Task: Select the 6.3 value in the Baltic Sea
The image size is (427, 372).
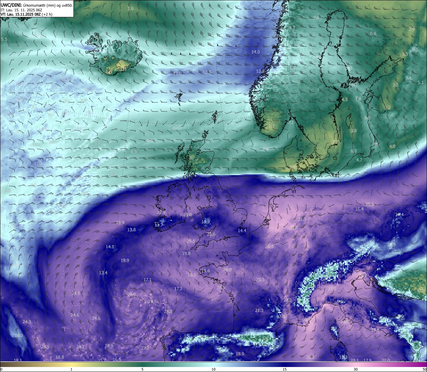Action: coord(354,151)
